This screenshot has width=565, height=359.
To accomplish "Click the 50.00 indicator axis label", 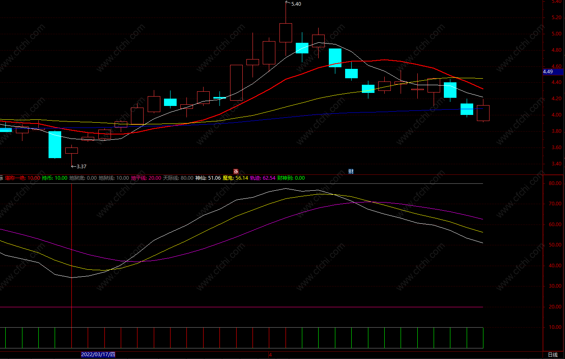I will tap(555, 245).
